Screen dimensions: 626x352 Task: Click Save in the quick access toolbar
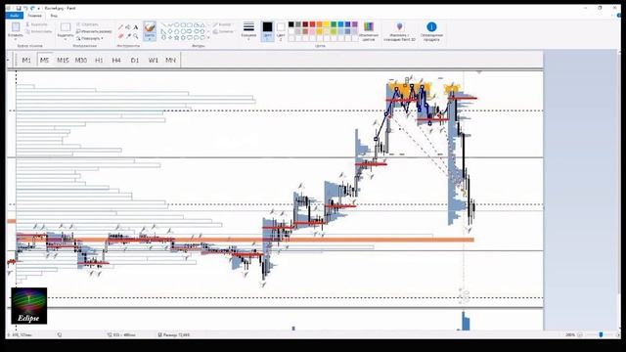click(x=19, y=8)
